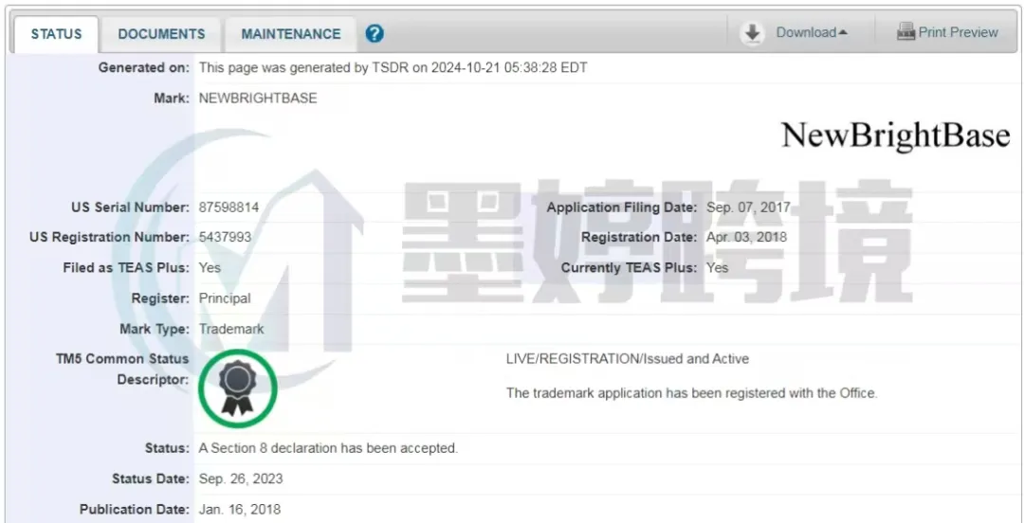
Task: Open the blue help question mark icon
Action: coord(375,33)
